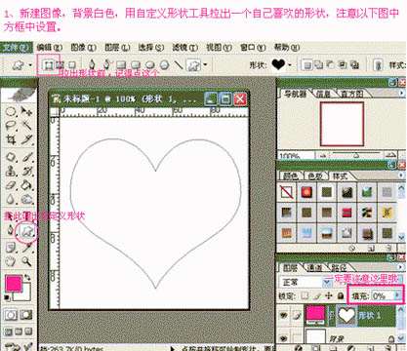Switch to the 路径 (Paths) tab

(x=339, y=268)
